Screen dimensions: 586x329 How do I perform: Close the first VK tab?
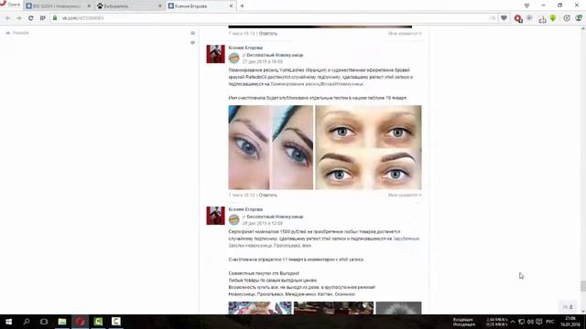pyautogui.click(x=89, y=6)
